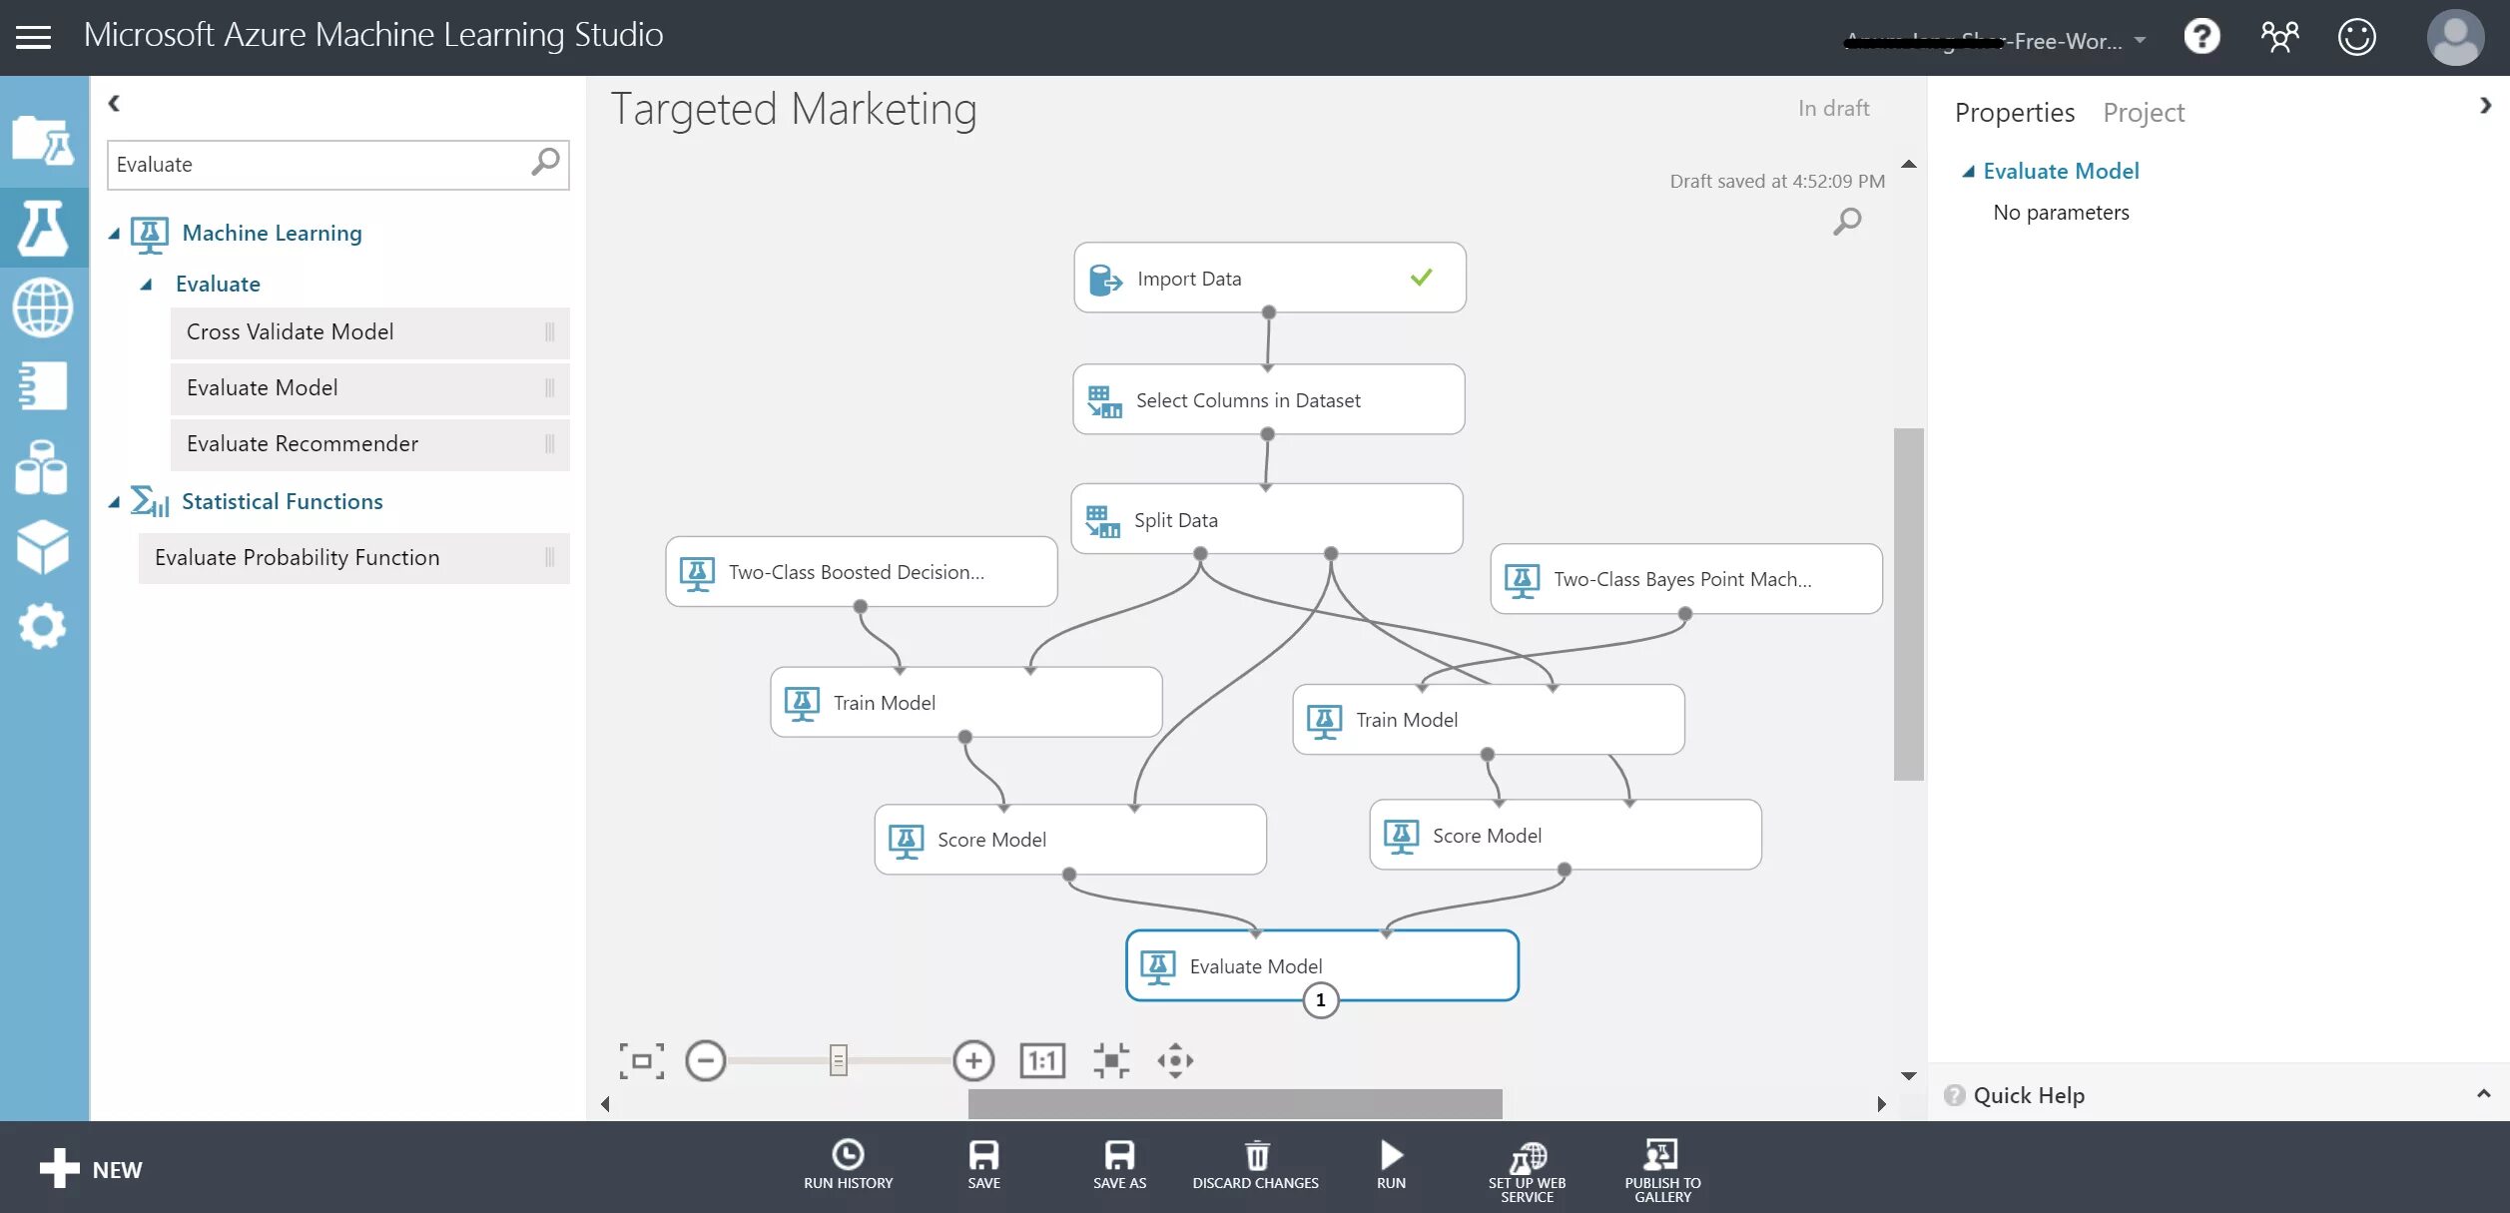Click the Publish to Gallery icon
The height and width of the screenshot is (1213, 2510).
pyautogui.click(x=1661, y=1156)
